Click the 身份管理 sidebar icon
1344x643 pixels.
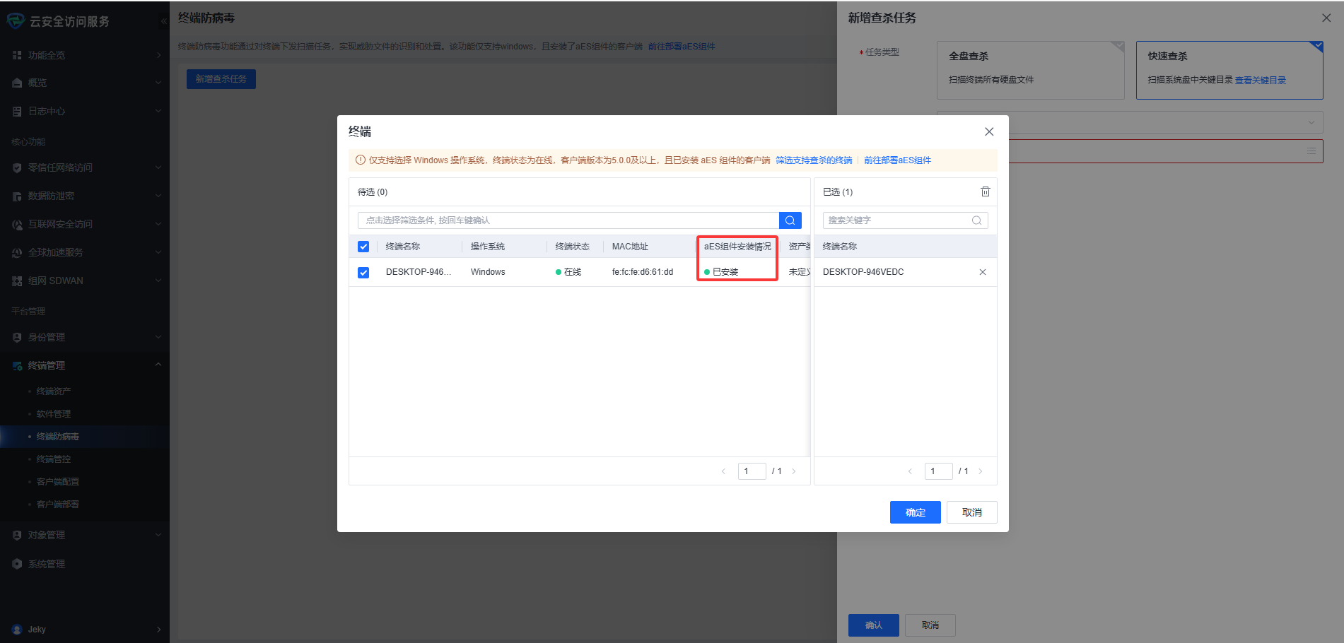tap(17, 337)
